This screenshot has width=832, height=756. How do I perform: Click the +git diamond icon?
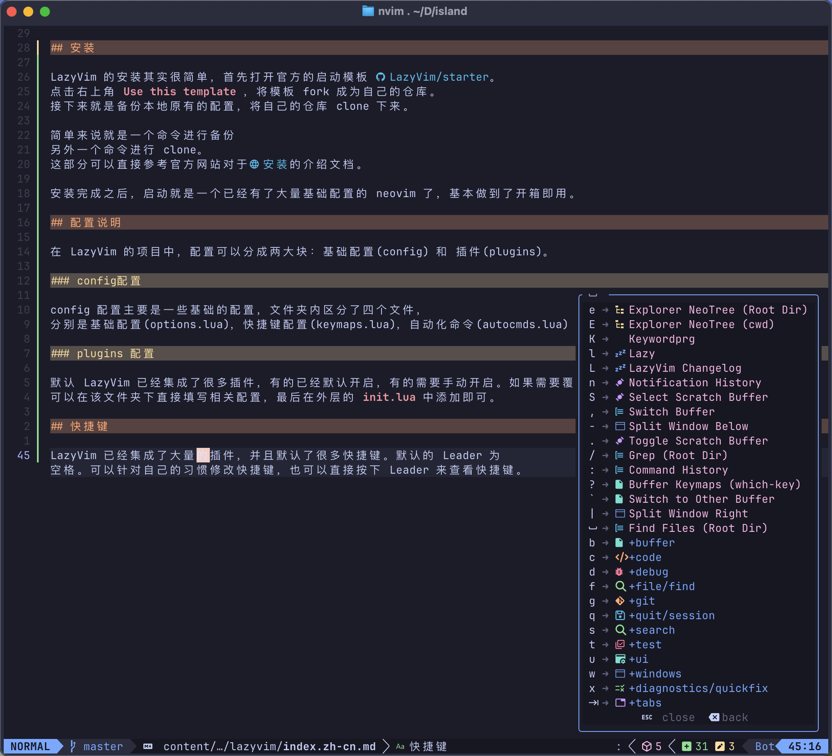click(x=620, y=601)
